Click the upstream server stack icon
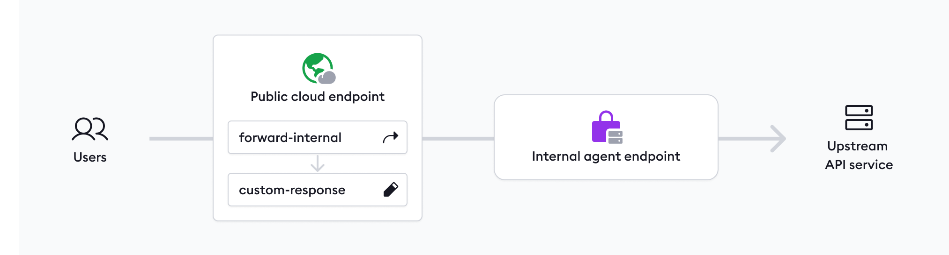The height and width of the screenshot is (255, 949). [859, 118]
